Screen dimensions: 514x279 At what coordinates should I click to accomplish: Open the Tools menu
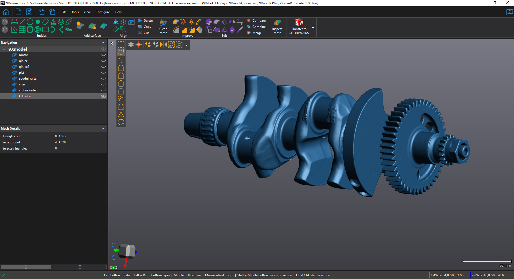pos(75,12)
